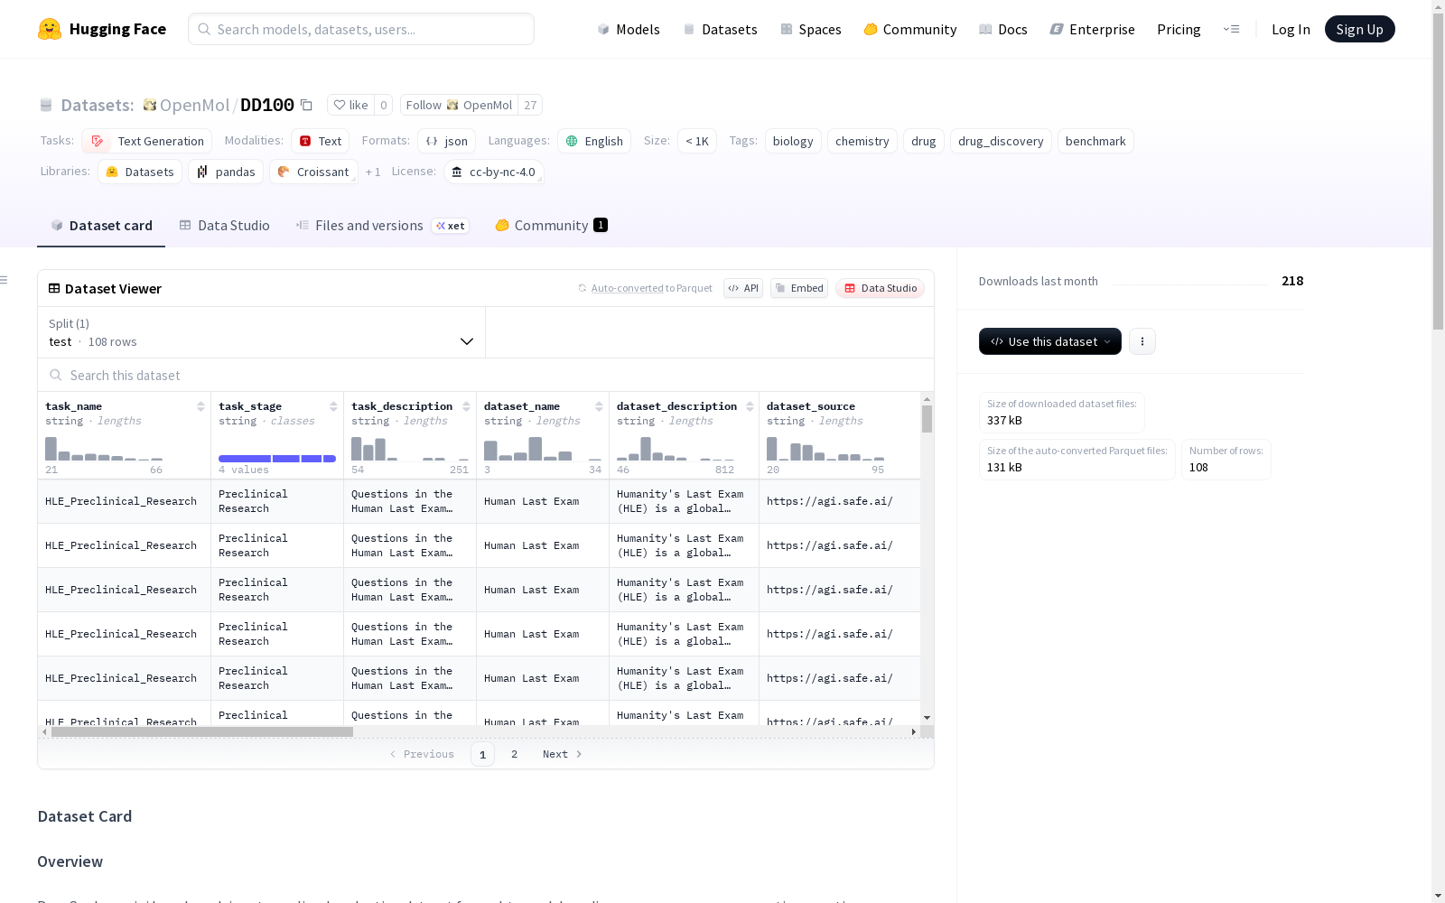Go to Datasets in top navigation
Viewport: 1445px width, 903px height.
pos(720,29)
